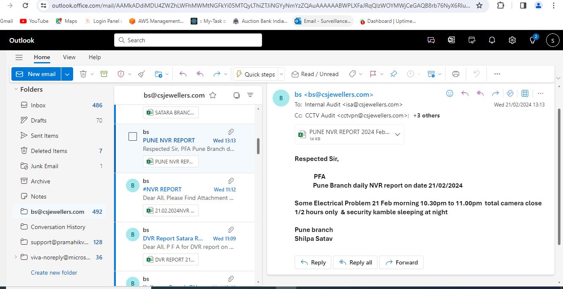The image size is (563, 289).
Task: Expand the Quick steps dropdown arrow
Action: [x=281, y=74]
